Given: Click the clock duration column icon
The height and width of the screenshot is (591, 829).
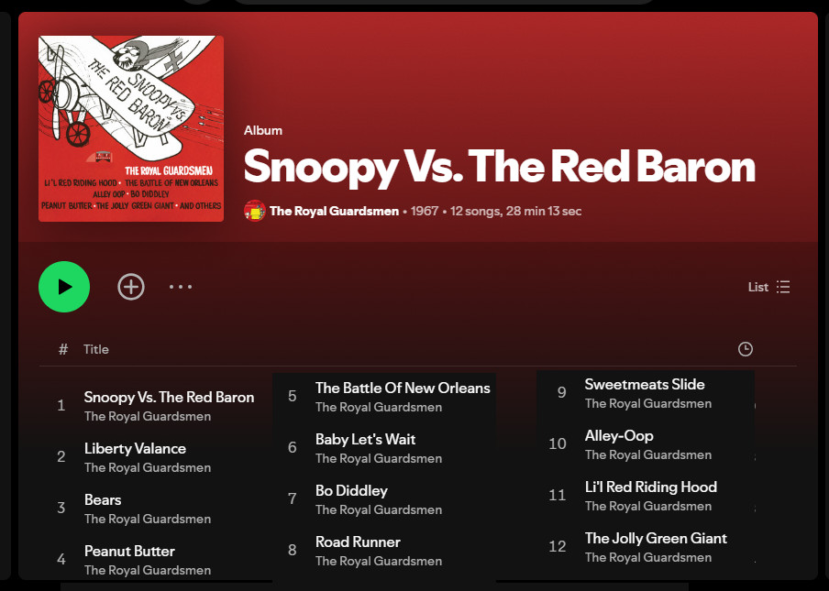Looking at the screenshot, I should 745,349.
